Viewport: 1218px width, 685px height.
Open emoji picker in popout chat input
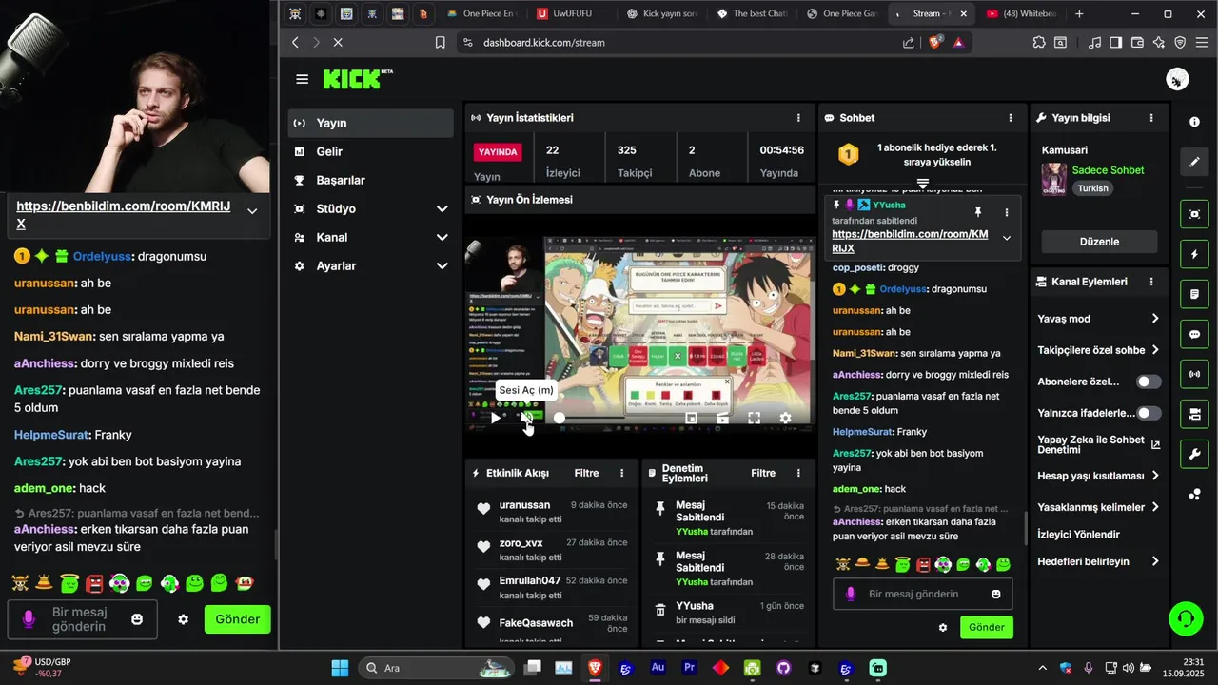[137, 619]
